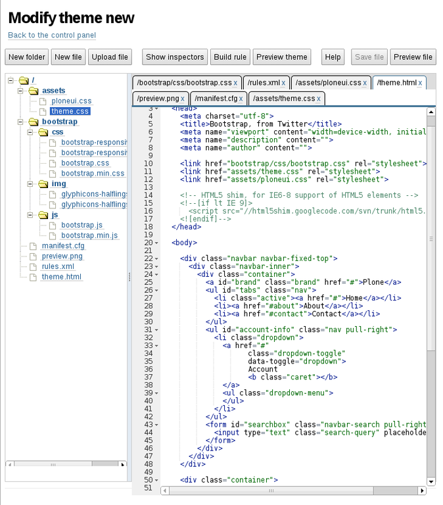This screenshot has height=505, width=443.
Task: Close the /rules.xml tab
Action: [x=283, y=83]
